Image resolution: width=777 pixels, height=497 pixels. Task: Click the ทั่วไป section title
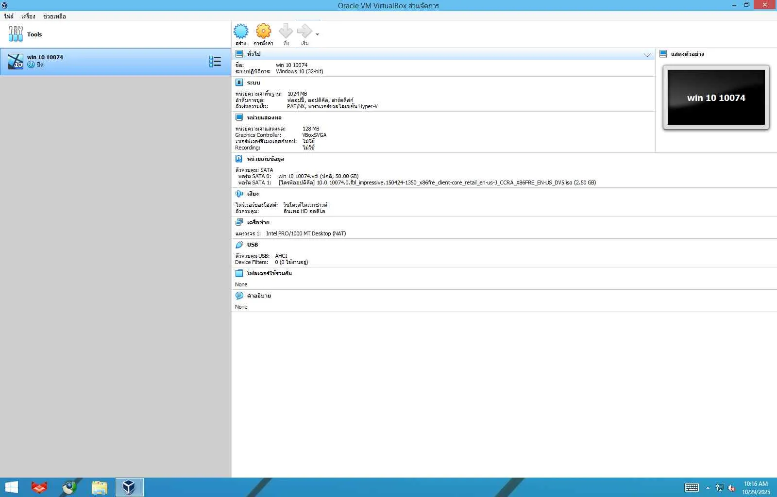[254, 54]
